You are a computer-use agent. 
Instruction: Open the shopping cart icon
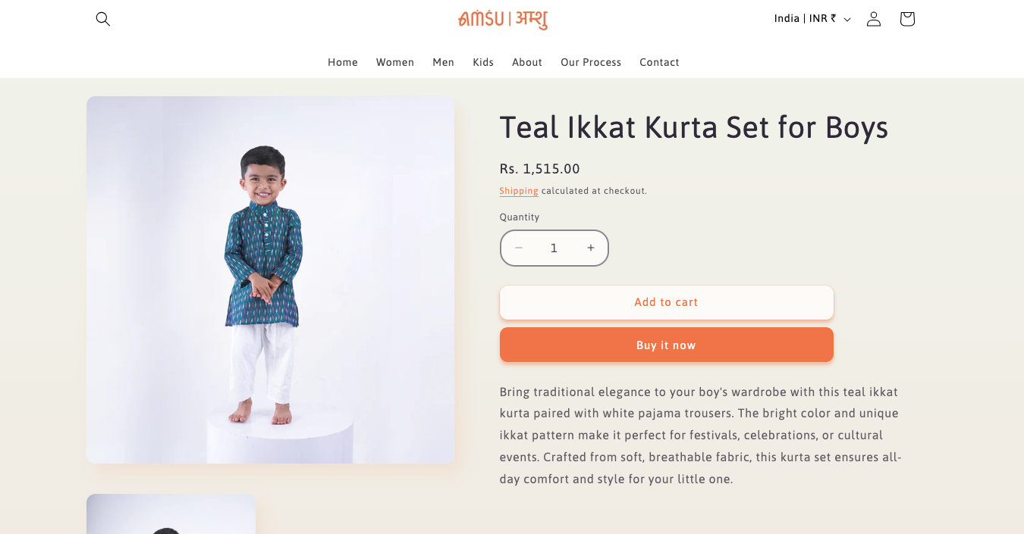point(907,19)
